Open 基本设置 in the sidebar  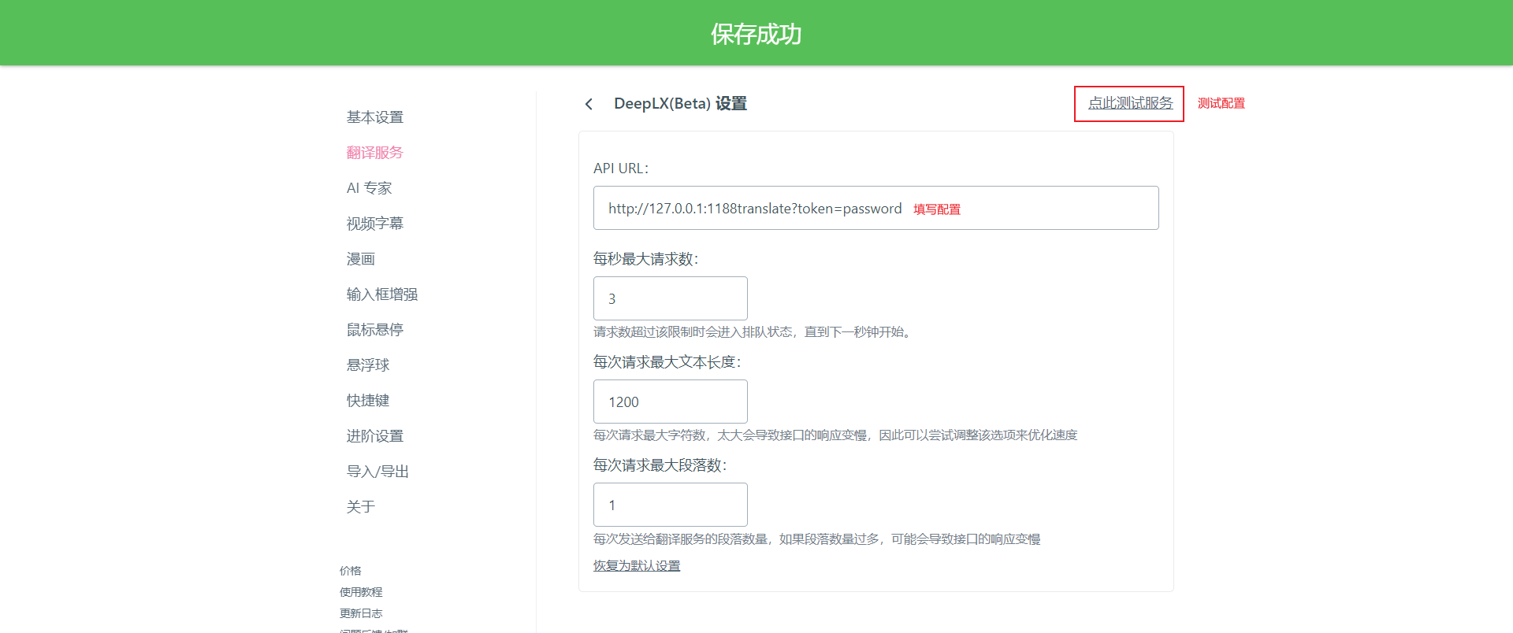[375, 117]
